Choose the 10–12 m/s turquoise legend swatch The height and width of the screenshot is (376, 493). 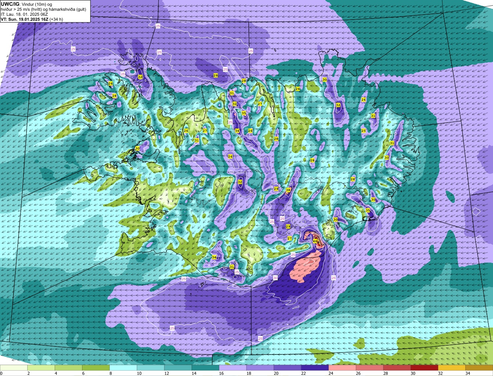click(150, 368)
